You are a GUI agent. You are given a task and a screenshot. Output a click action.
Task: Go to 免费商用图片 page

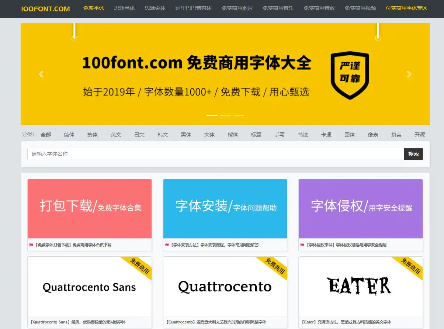click(x=237, y=8)
